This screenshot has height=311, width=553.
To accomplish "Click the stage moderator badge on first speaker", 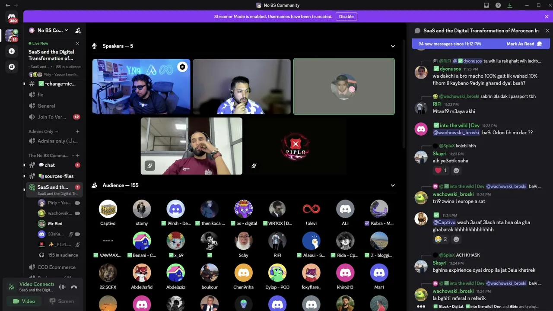I will pyautogui.click(x=182, y=67).
